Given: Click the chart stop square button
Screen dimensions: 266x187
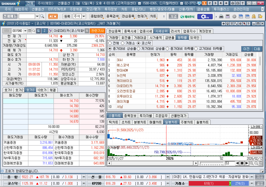Looking at the screenshot, I should click(x=242, y=163).
